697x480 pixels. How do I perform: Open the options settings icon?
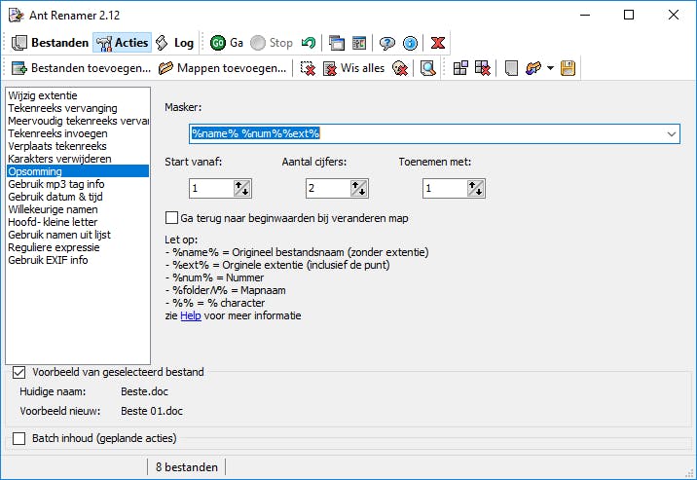[x=359, y=43]
